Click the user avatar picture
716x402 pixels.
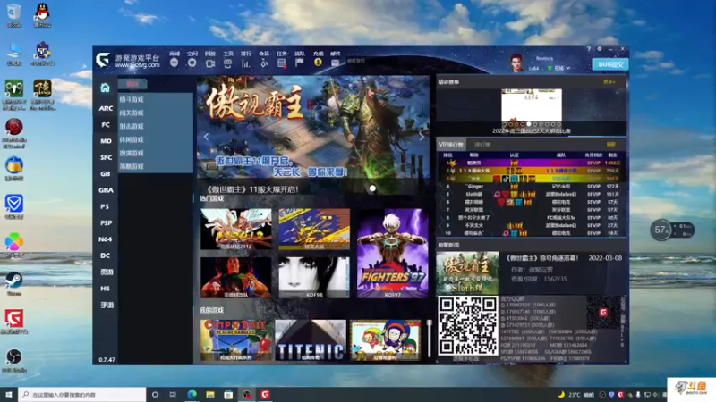tap(516, 63)
